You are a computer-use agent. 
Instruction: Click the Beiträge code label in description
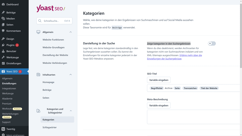[117, 28]
